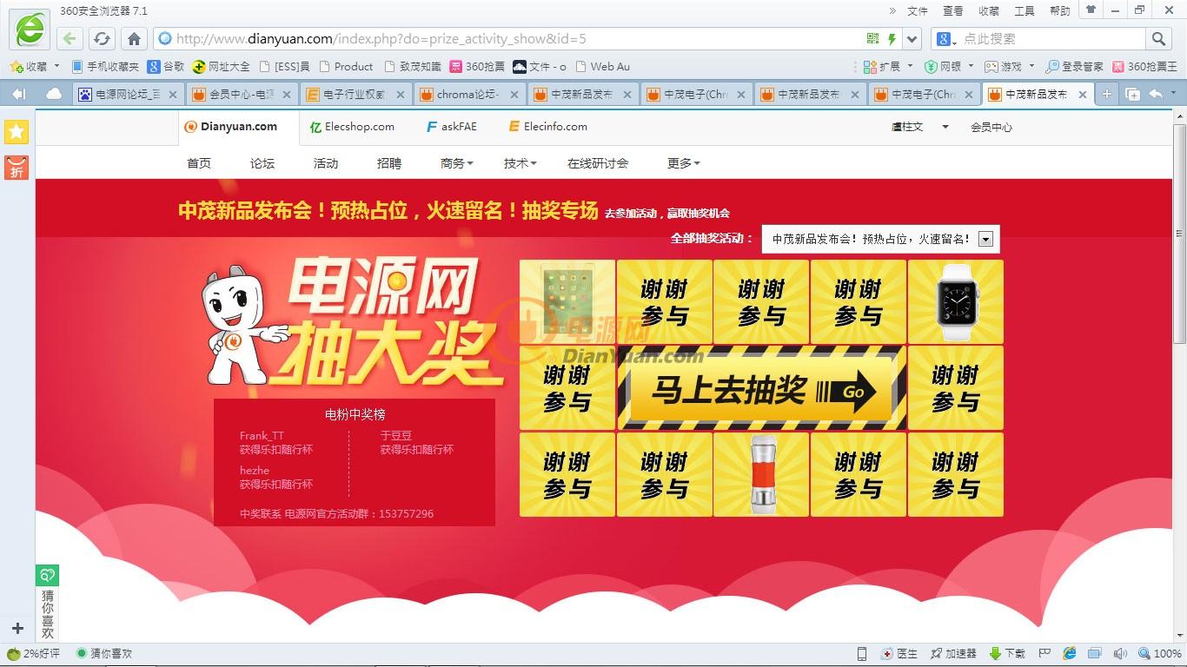
Task: Open the mobile phone icon in status bar
Action: click(862, 653)
